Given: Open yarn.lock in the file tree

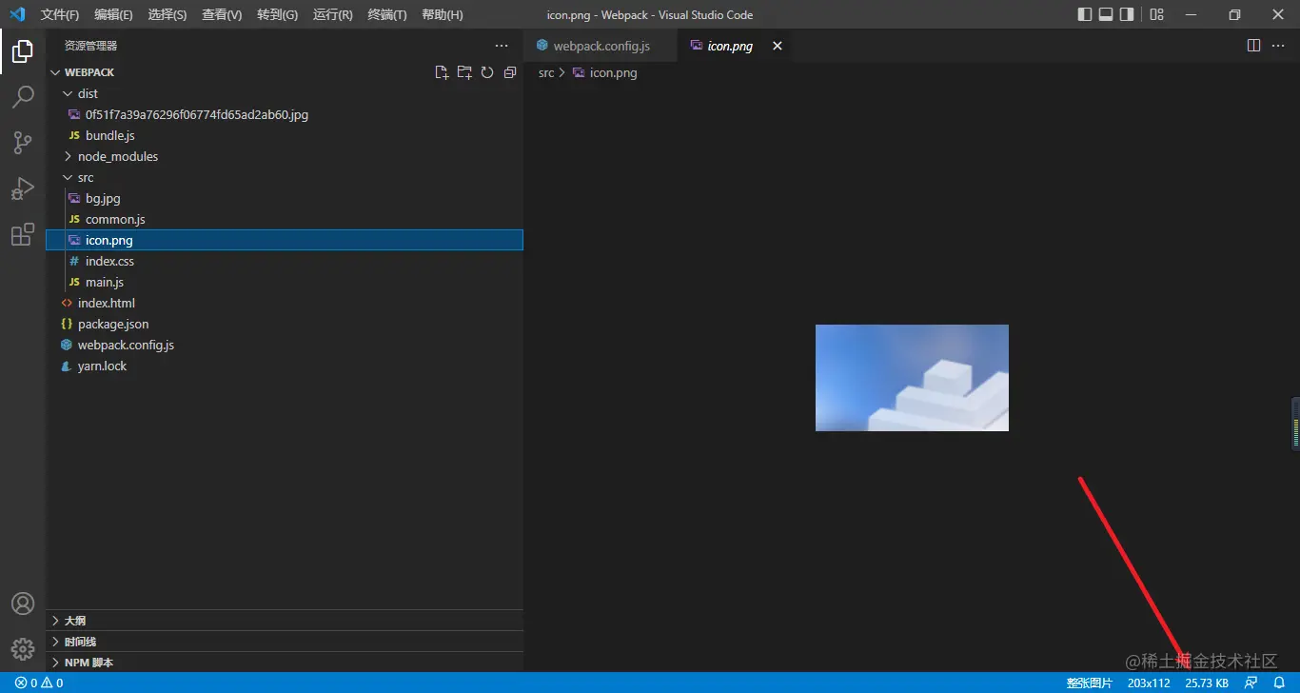Looking at the screenshot, I should pos(285,366).
